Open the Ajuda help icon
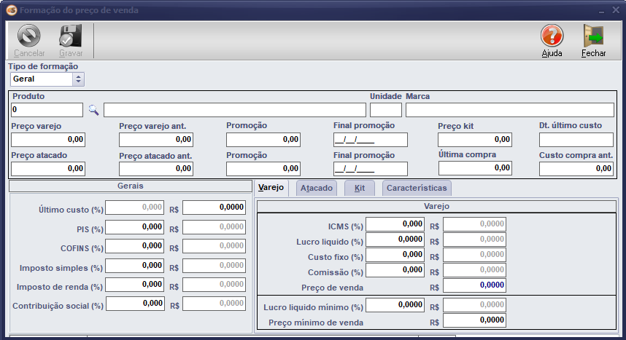 (x=552, y=36)
